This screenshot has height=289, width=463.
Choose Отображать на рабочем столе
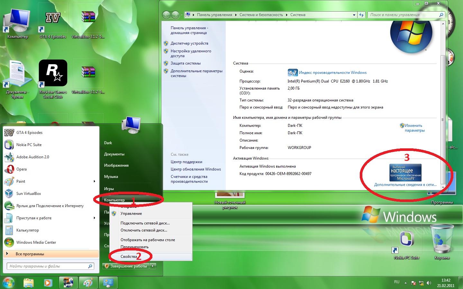coord(151,240)
